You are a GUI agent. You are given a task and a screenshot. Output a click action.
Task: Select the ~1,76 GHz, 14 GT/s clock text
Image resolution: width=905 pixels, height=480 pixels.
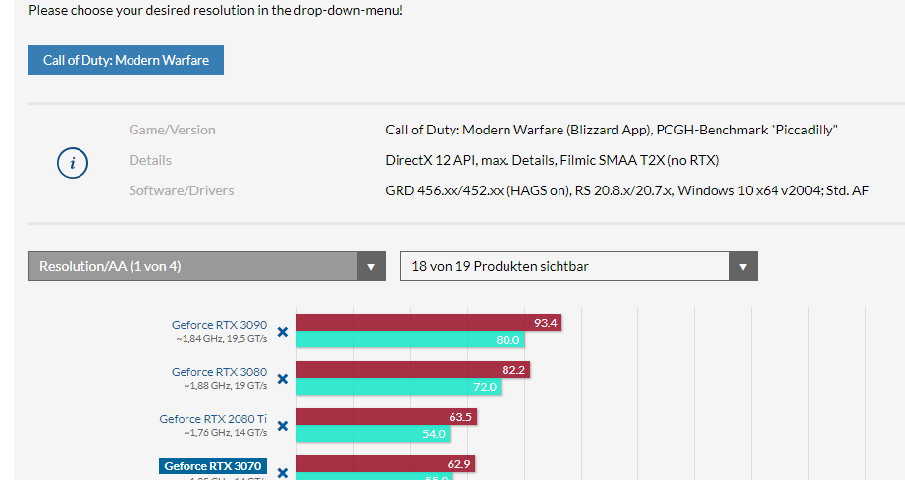coord(226,433)
